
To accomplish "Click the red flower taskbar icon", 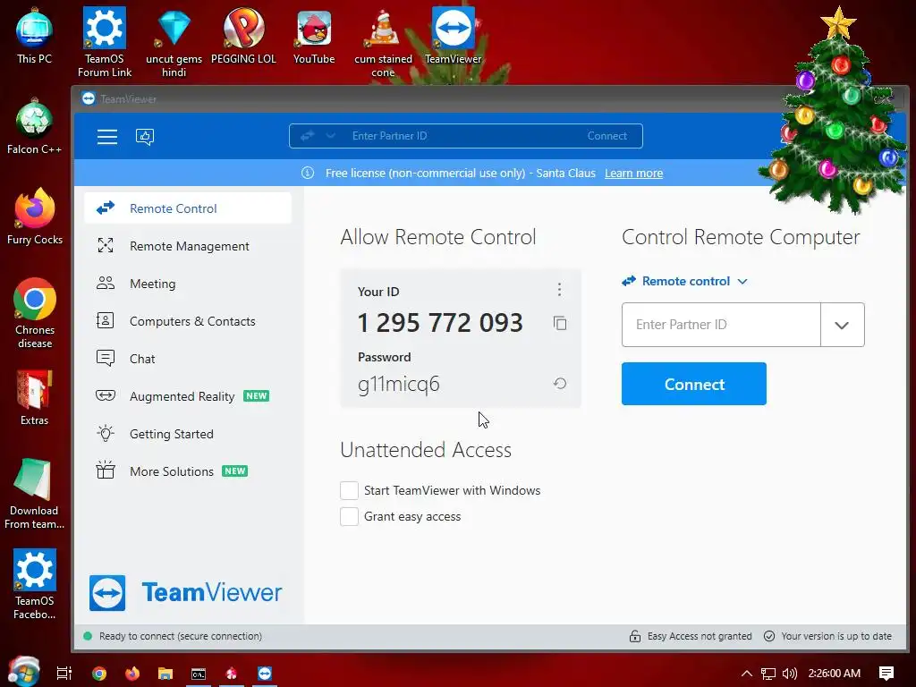I will pyautogui.click(x=232, y=674).
